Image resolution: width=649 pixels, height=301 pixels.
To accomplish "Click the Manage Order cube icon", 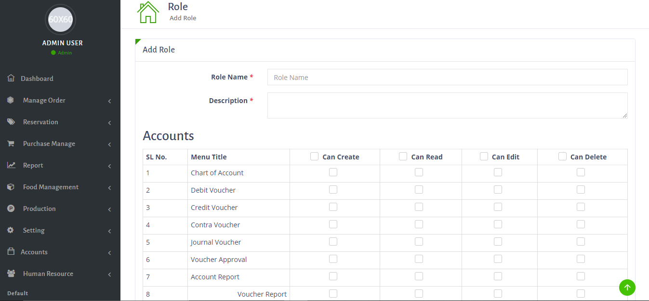I will (x=11, y=100).
